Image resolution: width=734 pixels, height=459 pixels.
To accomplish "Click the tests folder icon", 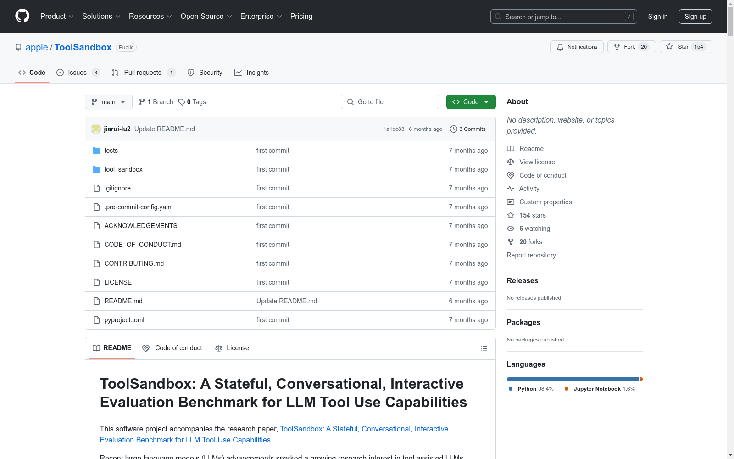I will click(x=96, y=151).
